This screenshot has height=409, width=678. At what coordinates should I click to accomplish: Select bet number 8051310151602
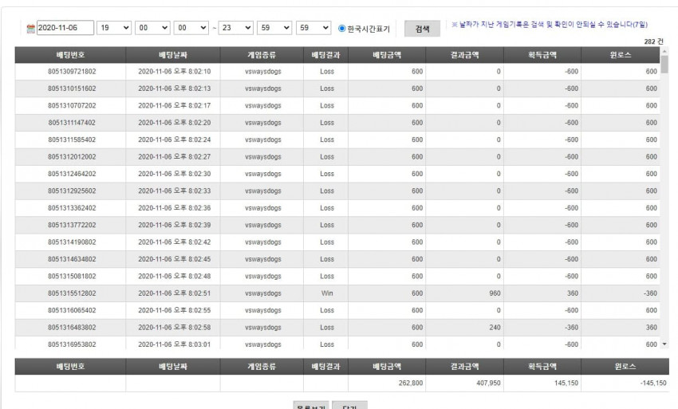pos(72,88)
